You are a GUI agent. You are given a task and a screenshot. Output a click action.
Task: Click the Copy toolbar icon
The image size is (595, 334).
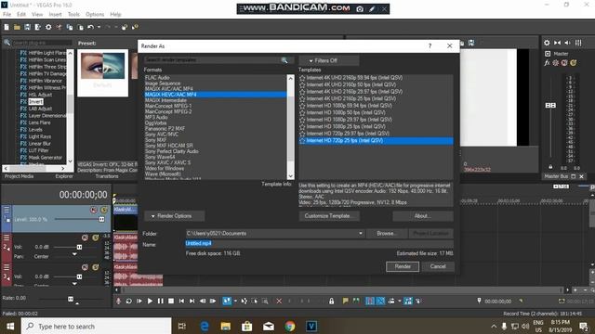[x=70, y=27]
